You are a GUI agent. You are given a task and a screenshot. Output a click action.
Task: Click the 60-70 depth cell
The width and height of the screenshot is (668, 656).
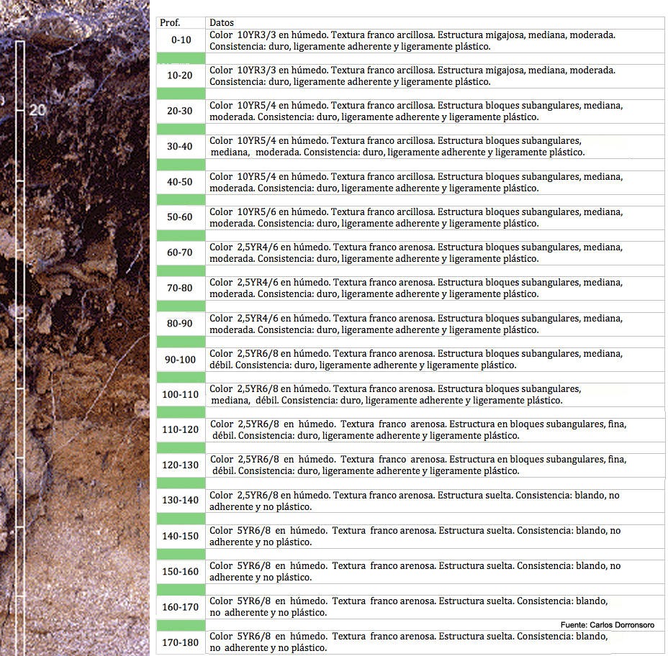coord(181,253)
